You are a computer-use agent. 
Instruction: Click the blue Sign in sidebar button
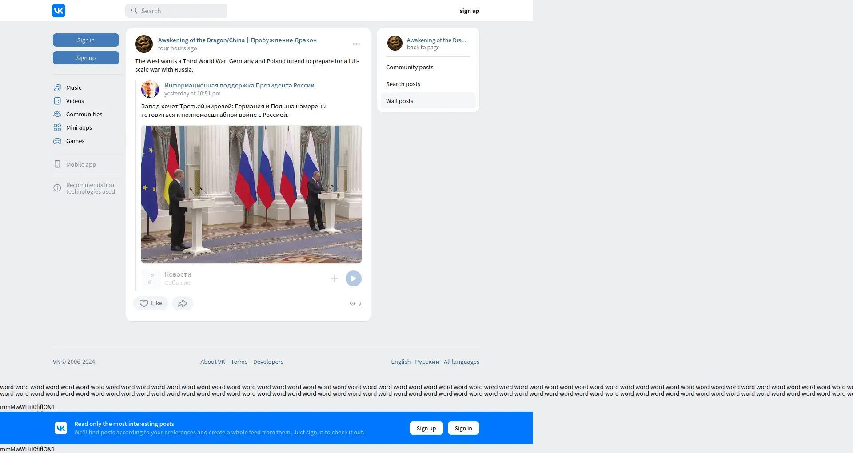tap(86, 40)
